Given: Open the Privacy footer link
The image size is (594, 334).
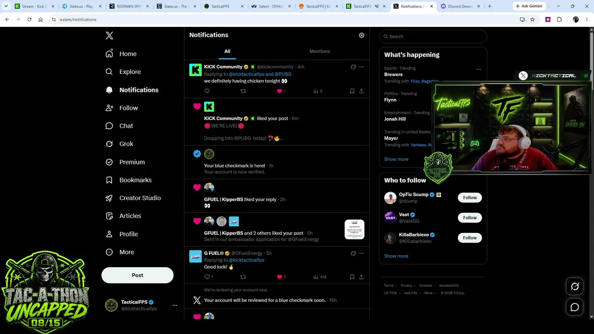Looking at the screenshot, I should (x=407, y=286).
